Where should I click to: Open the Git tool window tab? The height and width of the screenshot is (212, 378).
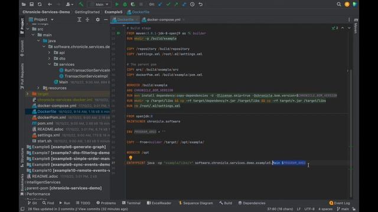click(32, 203)
